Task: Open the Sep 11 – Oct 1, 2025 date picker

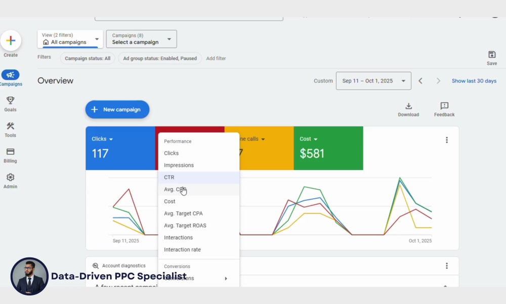Action: point(373,81)
